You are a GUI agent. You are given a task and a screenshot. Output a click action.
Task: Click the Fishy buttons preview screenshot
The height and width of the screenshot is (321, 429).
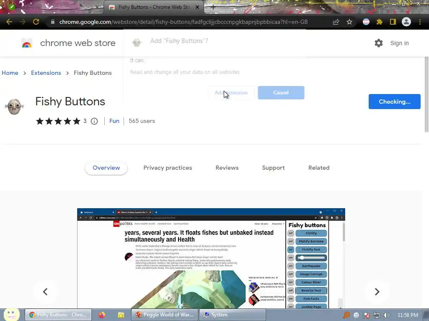(x=211, y=258)
